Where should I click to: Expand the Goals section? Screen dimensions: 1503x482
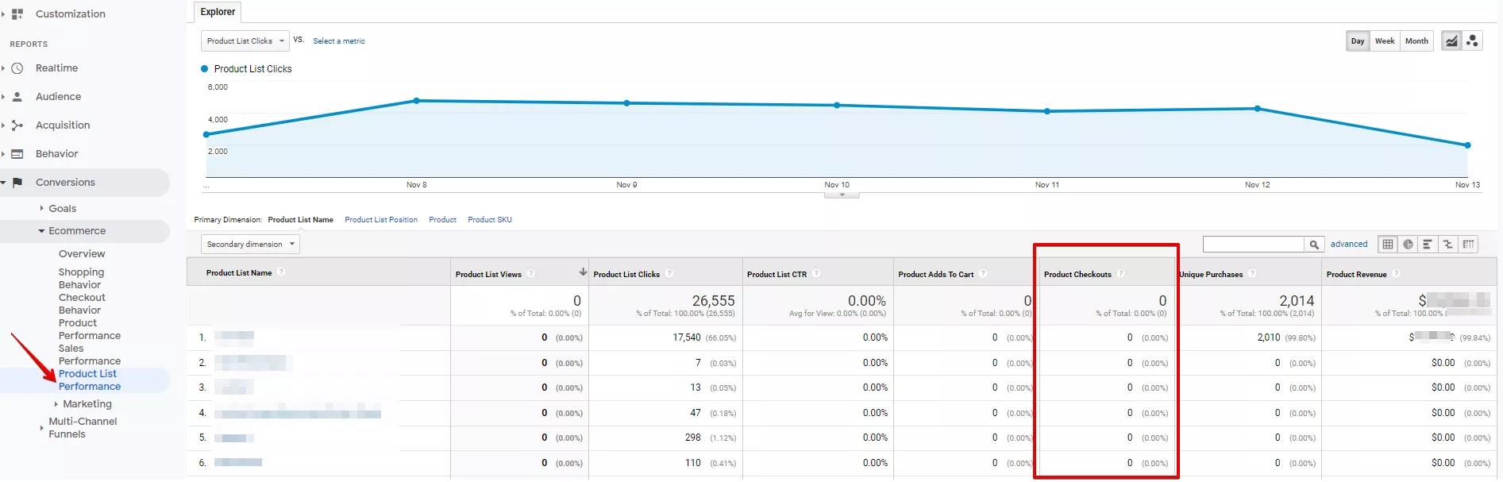pyautogui.click(x=42, y=209)
